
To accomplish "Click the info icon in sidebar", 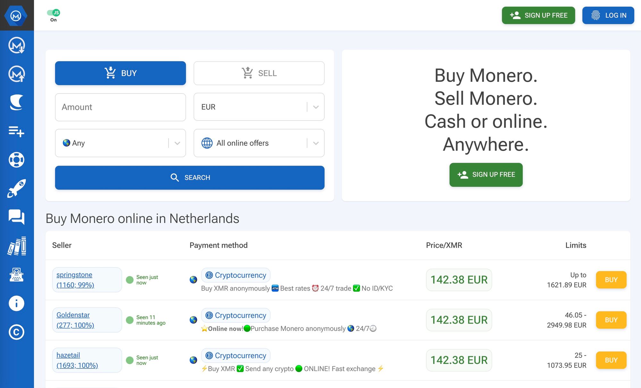I will coord(17,303).
